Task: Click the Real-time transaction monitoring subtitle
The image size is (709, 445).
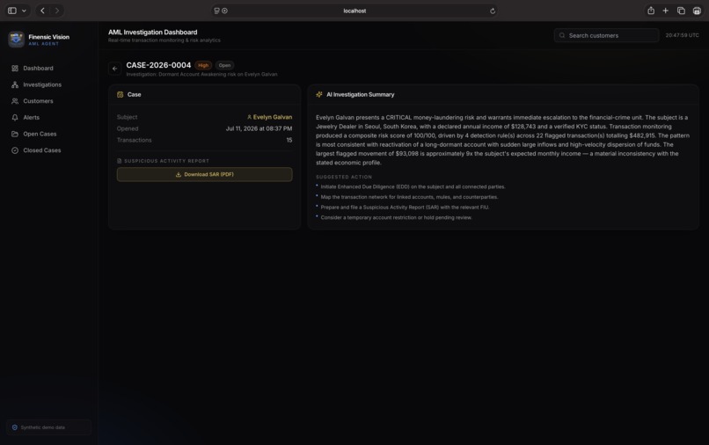Action: 164,40
